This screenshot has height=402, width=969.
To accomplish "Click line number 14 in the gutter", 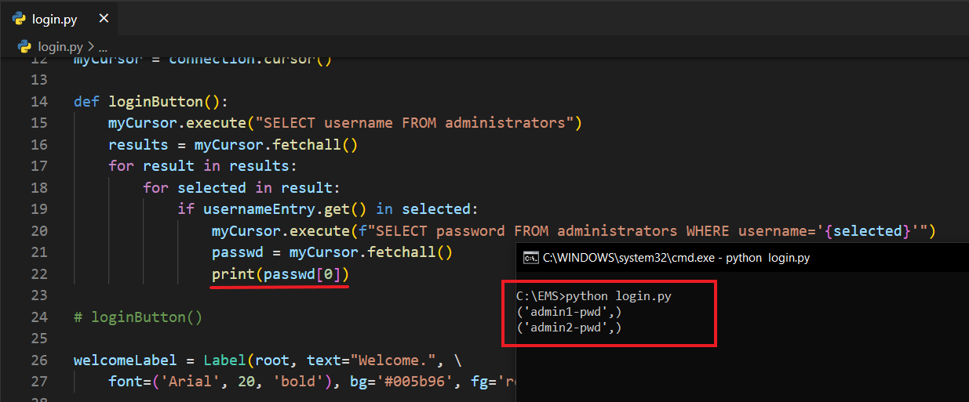I will (x=39, y=102).
